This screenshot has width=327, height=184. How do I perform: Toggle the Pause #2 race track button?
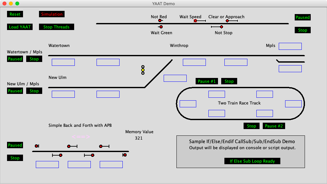pos(274,126)
